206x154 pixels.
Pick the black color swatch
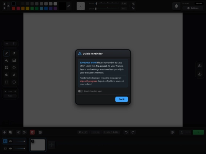pos(13,4)
